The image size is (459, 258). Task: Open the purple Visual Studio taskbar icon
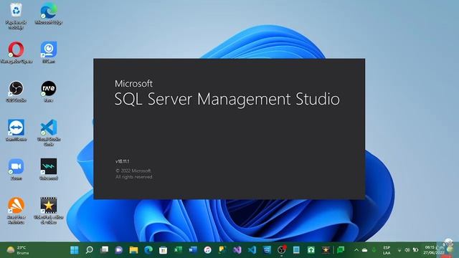click(237, 250)
